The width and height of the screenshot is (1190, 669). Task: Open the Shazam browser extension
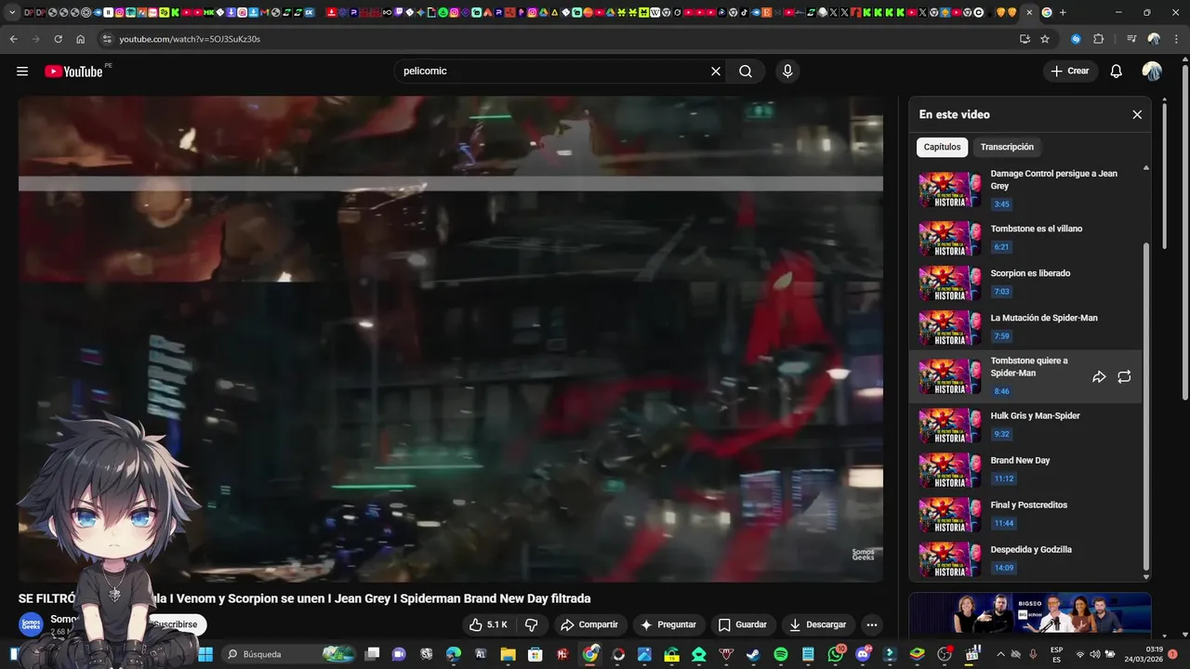(1076, 39)
